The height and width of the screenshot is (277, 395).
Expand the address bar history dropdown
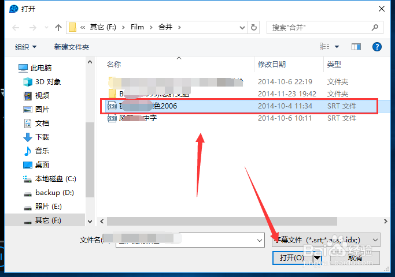[x=242, y=27]
